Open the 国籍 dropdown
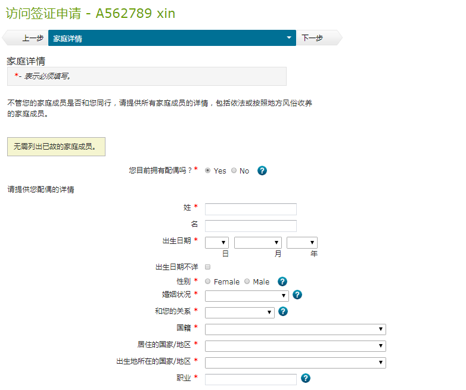466x390 pixels. 296,329
